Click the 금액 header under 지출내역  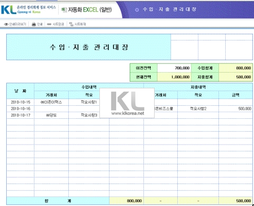tap(235, 95)
